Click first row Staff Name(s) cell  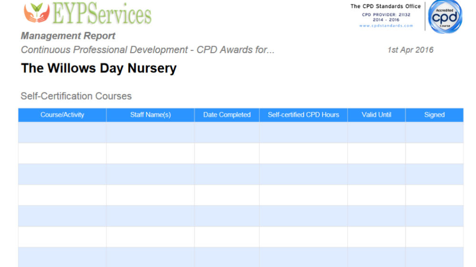pyautogui.click(x=150, y=133)
